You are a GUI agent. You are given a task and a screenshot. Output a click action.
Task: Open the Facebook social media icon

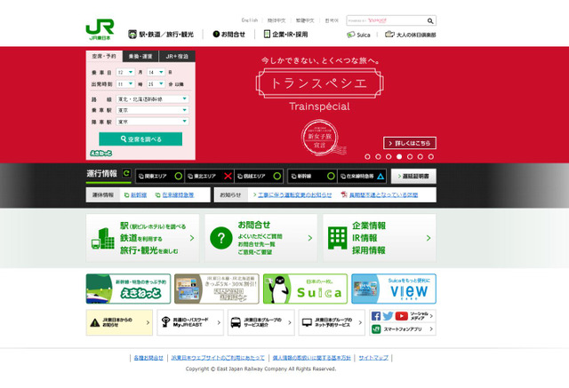(x=376, y=316)
